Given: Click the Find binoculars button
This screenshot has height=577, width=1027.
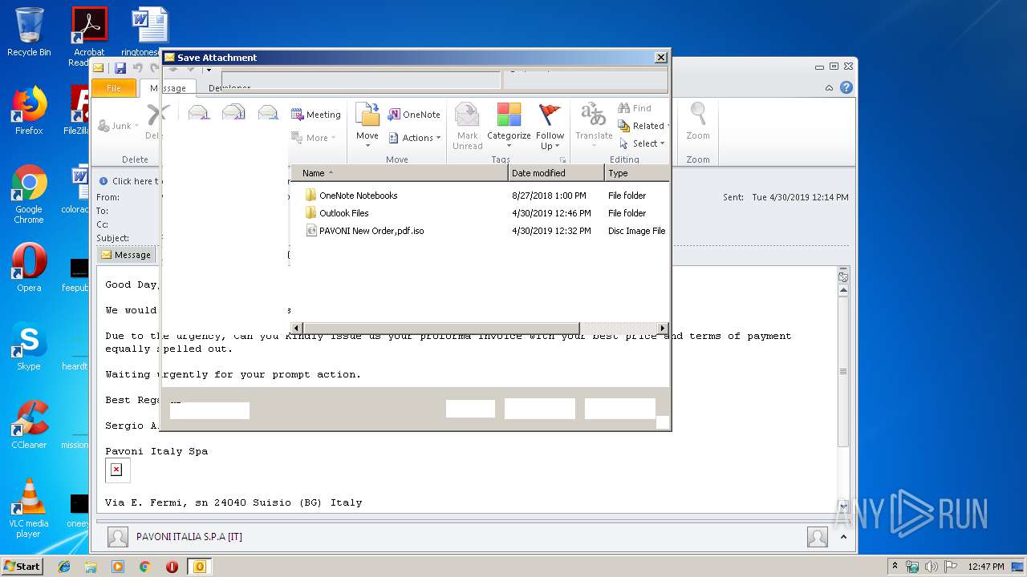Looking at the screenshot, I should coord(635,108).
